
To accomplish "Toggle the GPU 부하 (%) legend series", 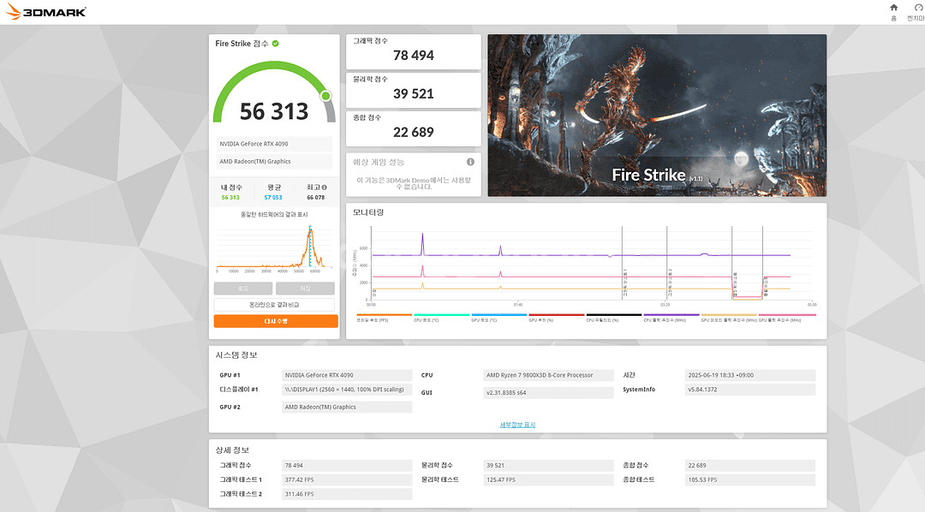I will point(557,318).
